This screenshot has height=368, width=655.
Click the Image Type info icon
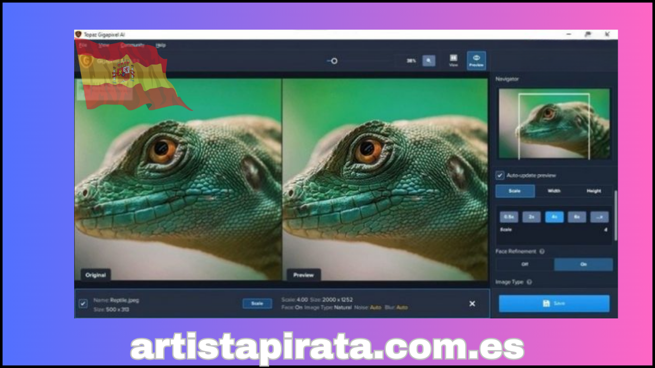click(x=529, y=282)
